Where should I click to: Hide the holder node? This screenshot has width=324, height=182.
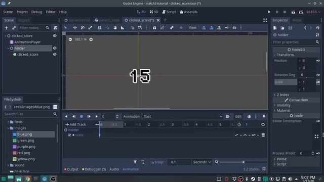(x=55, y=48)
